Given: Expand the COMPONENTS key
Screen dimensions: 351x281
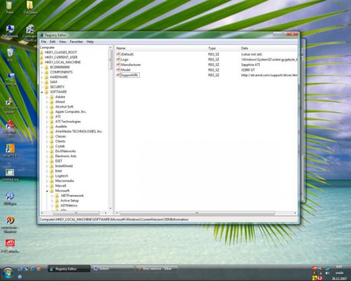Looking at the screenshot, I should 42,72.
